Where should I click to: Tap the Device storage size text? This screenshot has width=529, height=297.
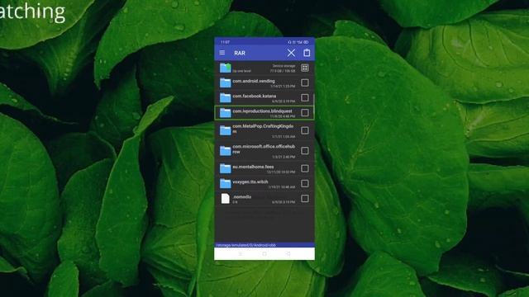[283, 71]
